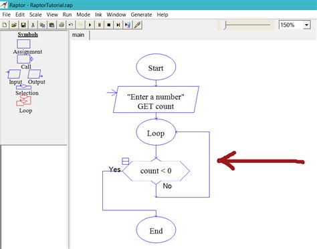
Task: Open a file with the folder icon
Action: (14, 25)
